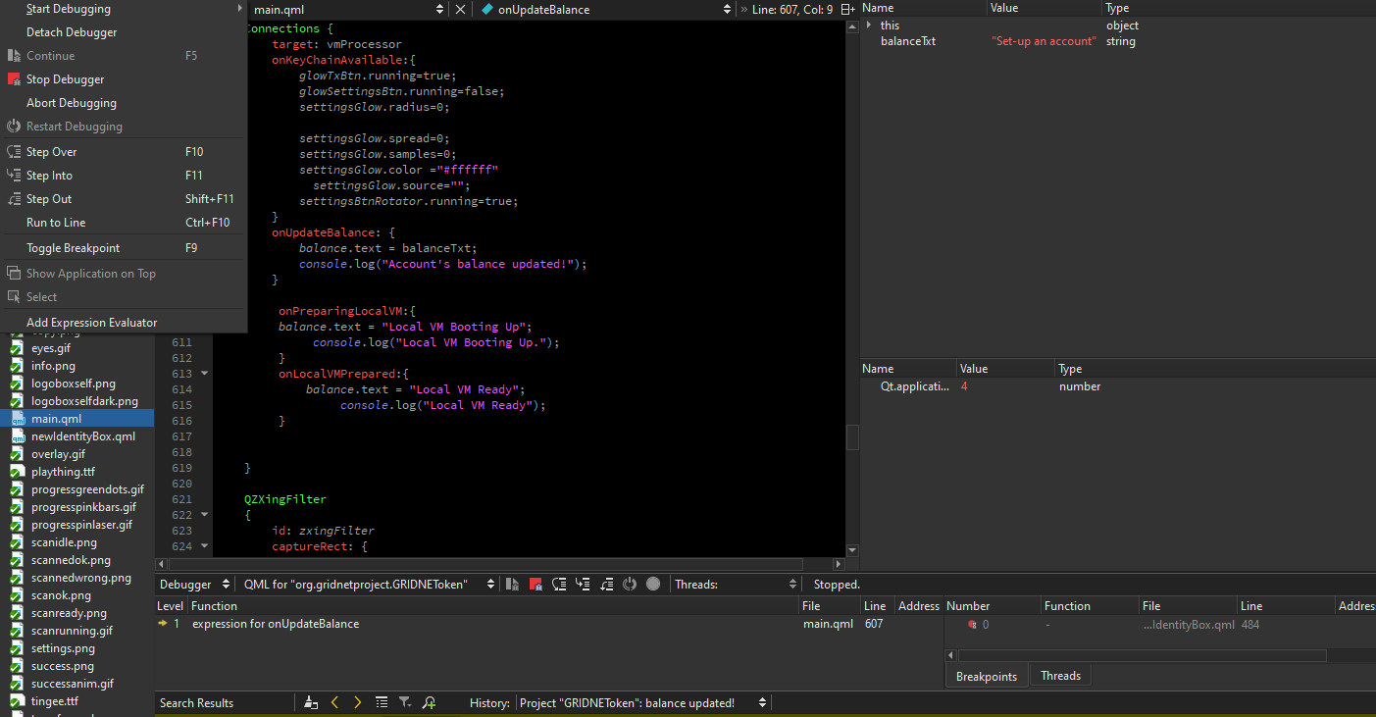Select Step Into in the Debug menu

[124, 176]
